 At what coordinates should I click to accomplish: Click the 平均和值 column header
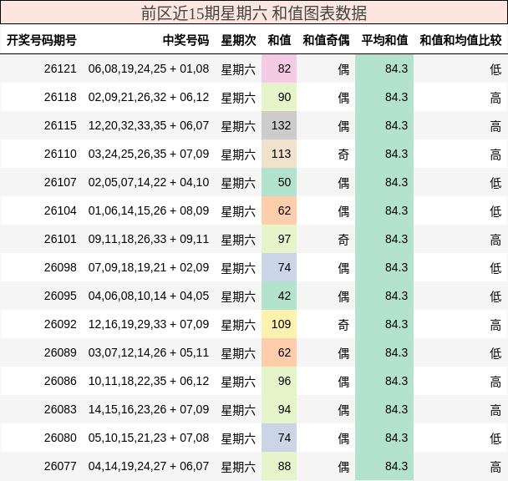(384, 40)
